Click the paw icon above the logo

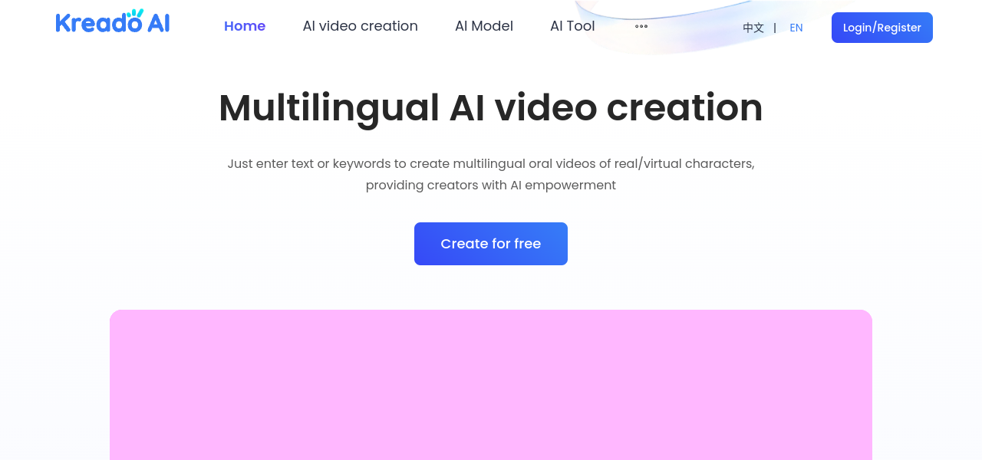click(x=135, y=14)
